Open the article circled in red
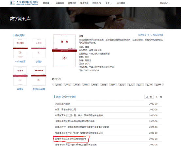181x149 pixels. click(71, 139)
